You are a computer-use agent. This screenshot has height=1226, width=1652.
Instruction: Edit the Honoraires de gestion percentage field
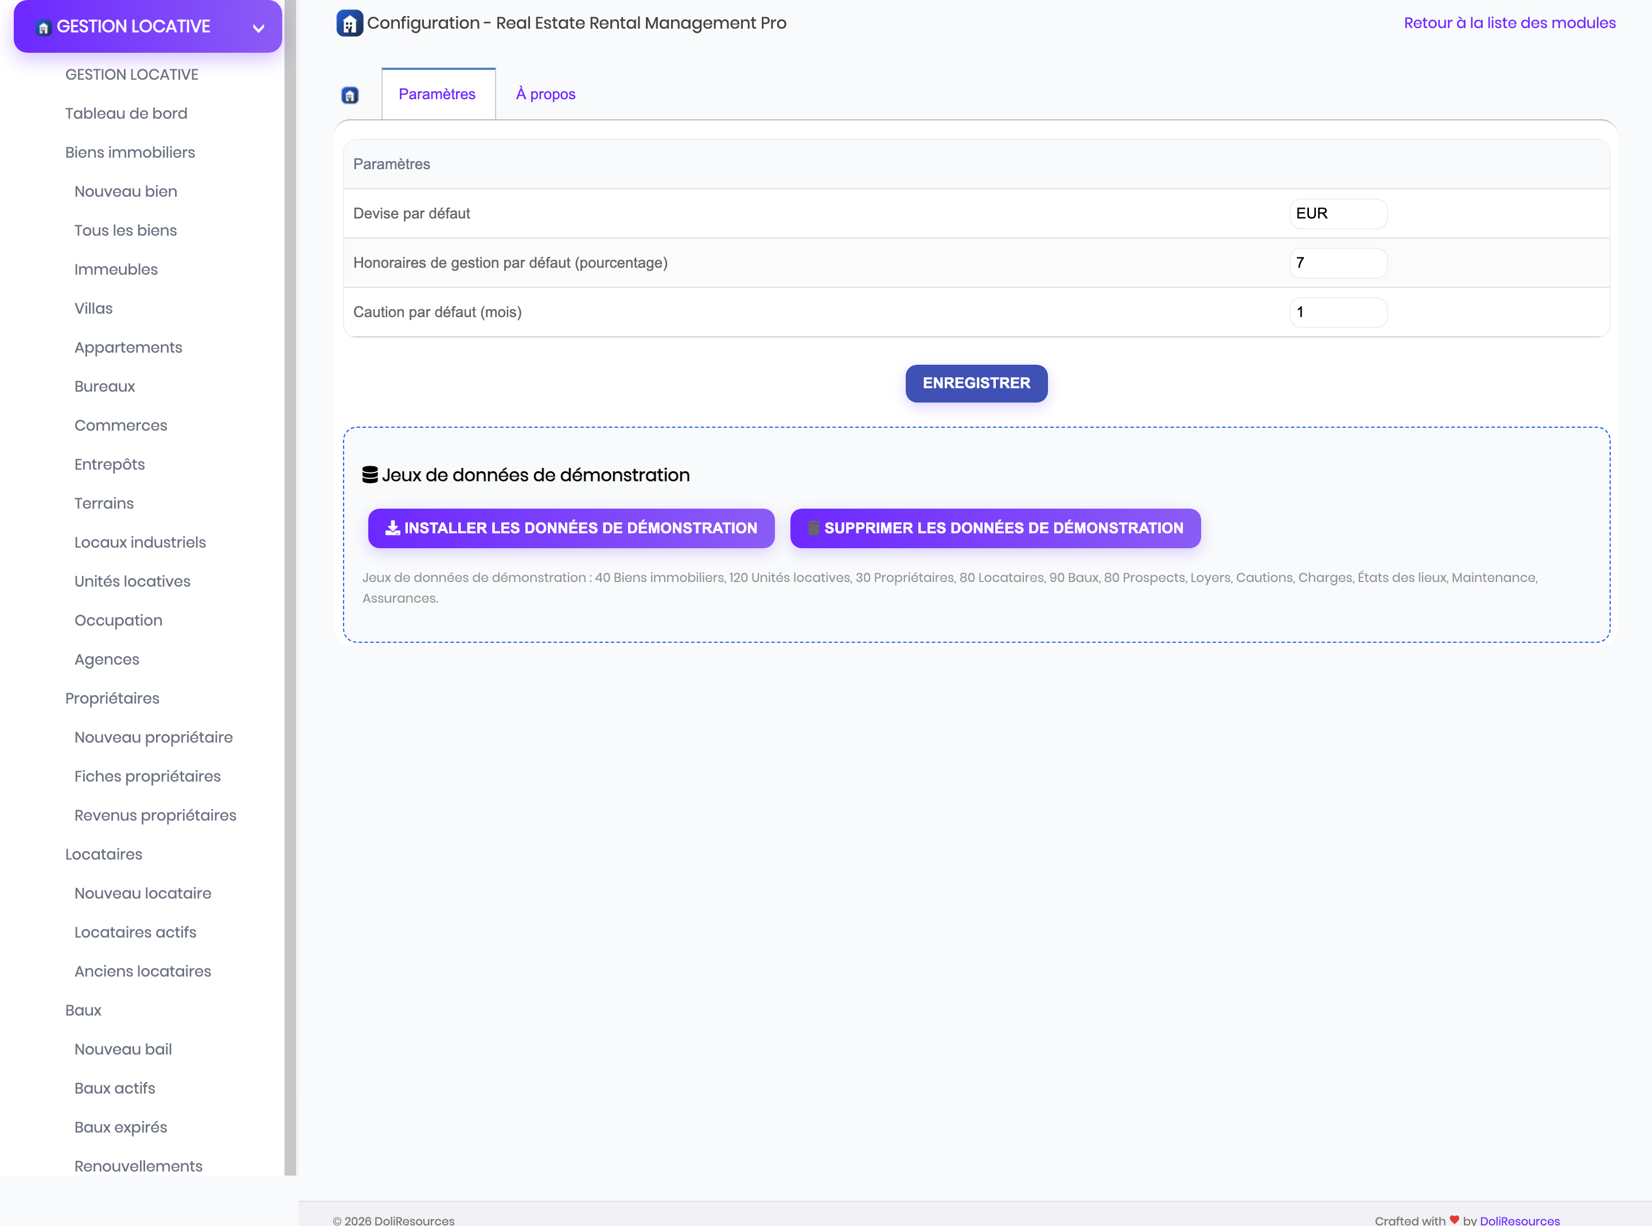[x=1337, y=263]
